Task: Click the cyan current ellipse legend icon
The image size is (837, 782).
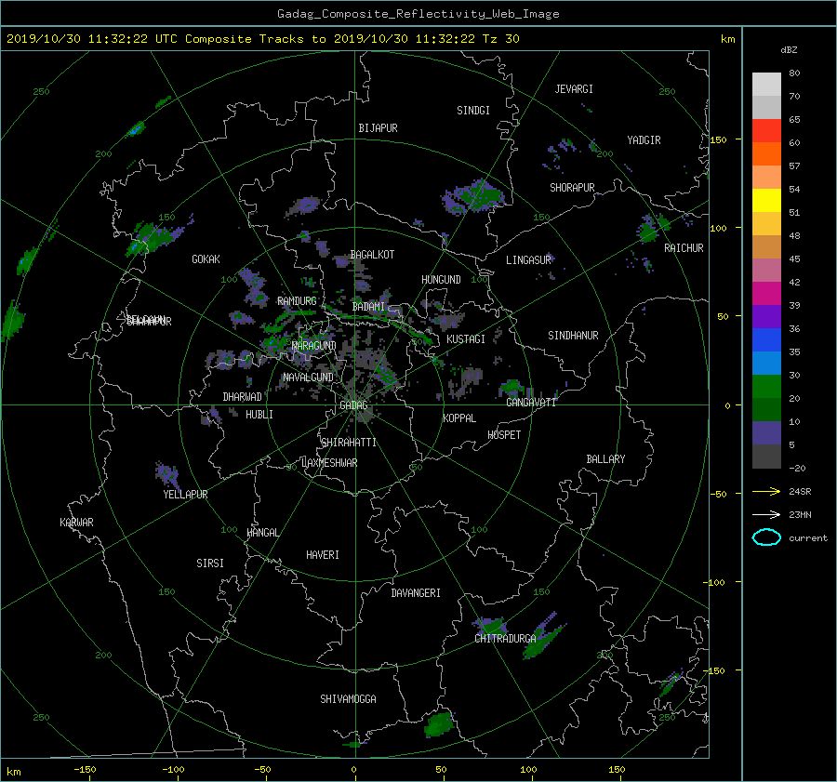Action: [x=766, y=537]
